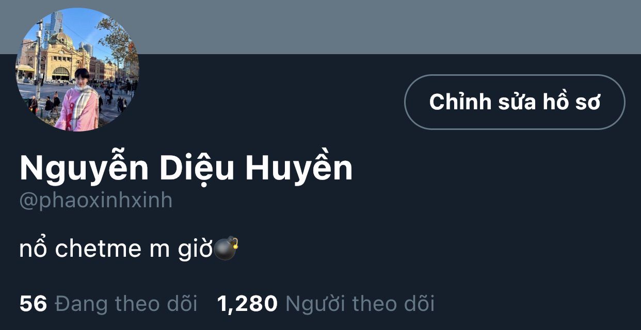Select the bio text nổ chetme m giờ

(x=116, y=249)
